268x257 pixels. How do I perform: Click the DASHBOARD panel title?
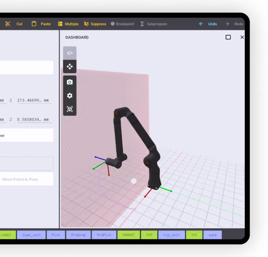click(77, 37)
